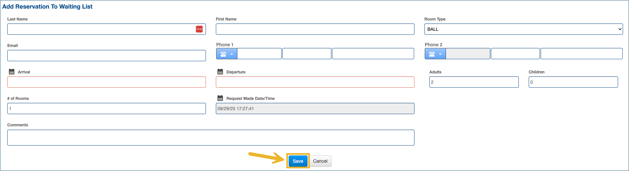
Task: Click the # of Rooms field
Action: click(106, 108)
